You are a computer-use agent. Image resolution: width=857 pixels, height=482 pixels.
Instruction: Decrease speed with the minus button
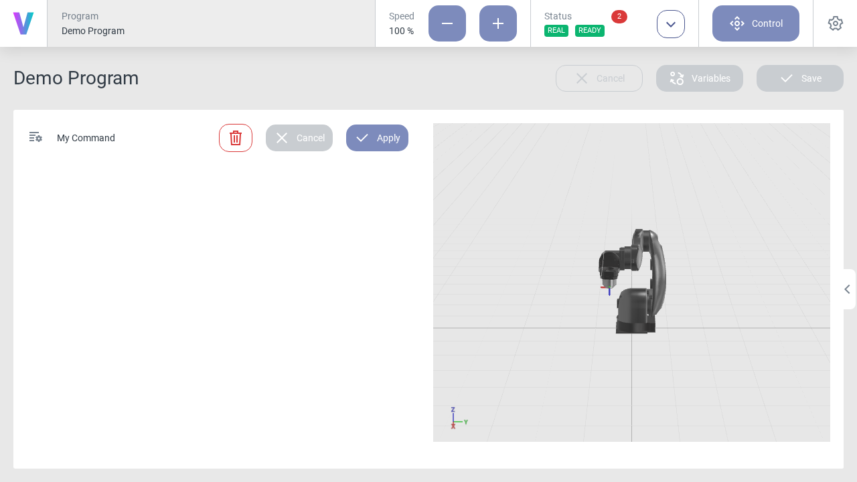(x=447, y=23)
